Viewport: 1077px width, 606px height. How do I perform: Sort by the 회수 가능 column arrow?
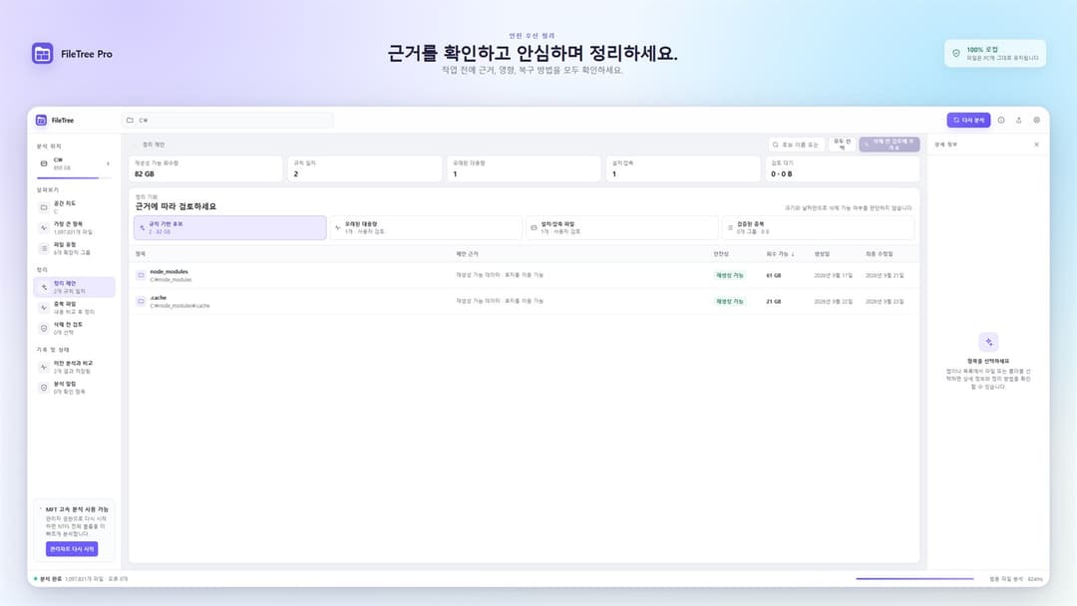tap(793, 254)
